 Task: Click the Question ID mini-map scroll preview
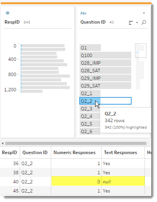tap(141, 51)
